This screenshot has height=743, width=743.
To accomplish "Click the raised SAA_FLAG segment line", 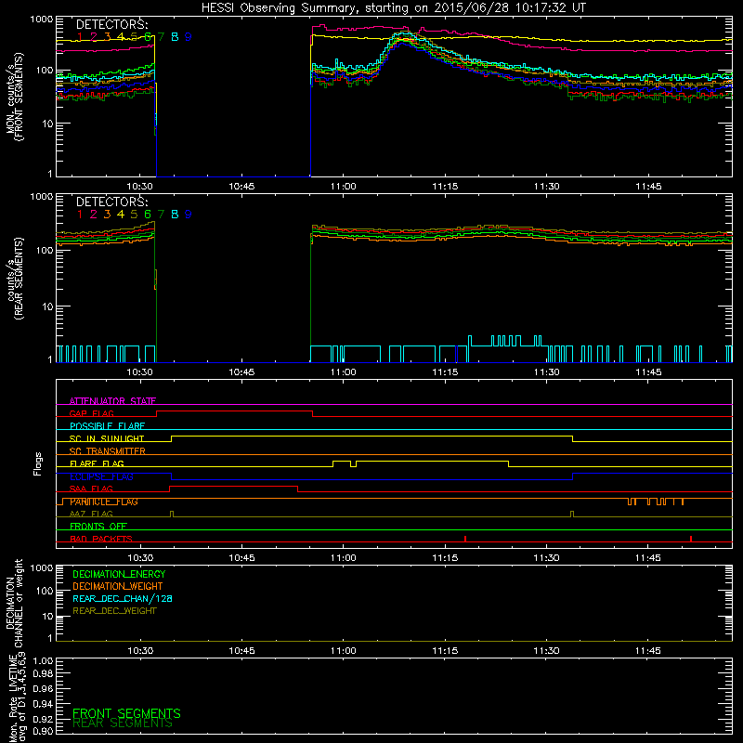I will (234, 486).
